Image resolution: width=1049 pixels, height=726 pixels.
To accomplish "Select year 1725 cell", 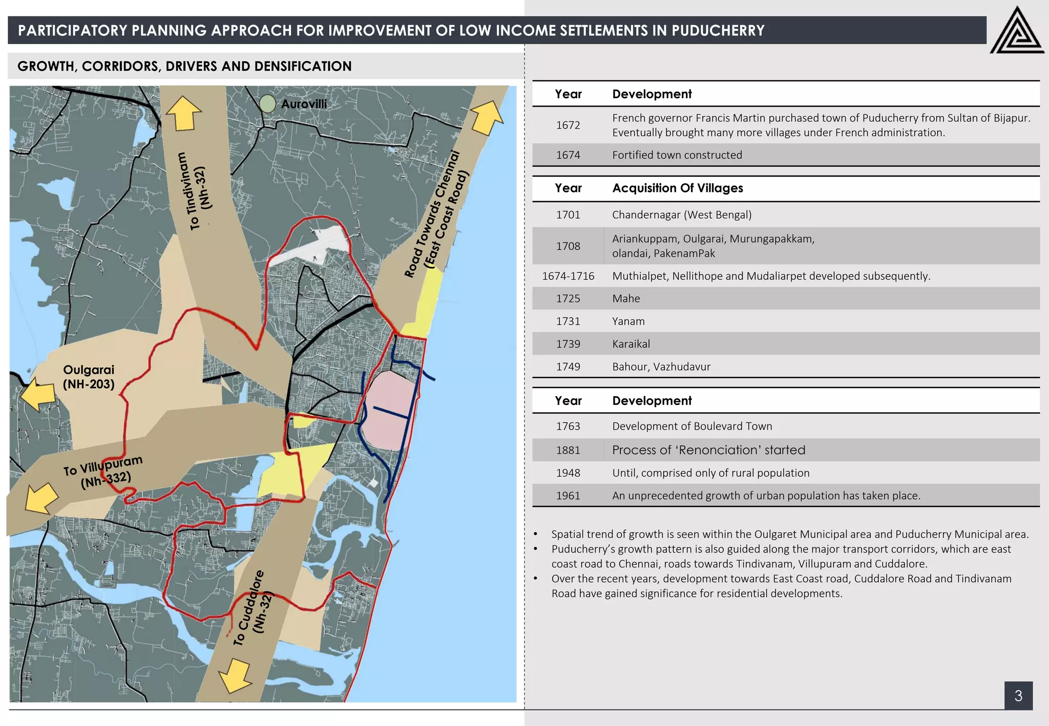I will point(568,299).
